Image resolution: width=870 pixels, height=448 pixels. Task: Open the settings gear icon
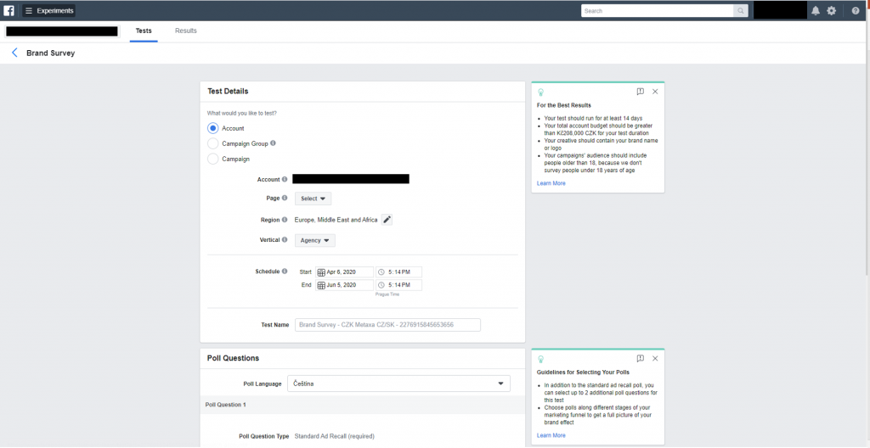point(831,11)
